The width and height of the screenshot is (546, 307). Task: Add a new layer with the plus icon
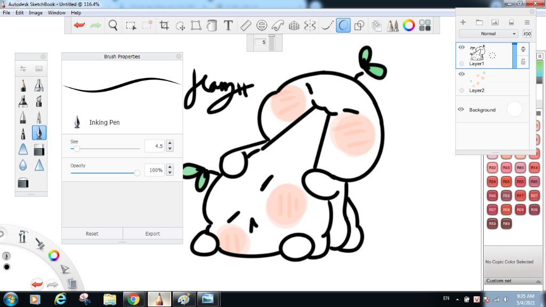coord(463,22)
